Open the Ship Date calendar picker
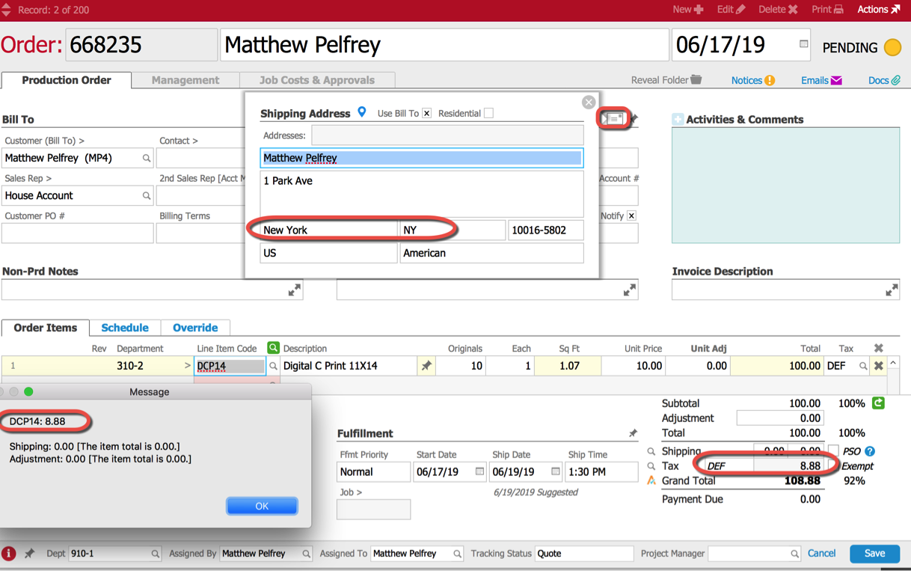The width and height of the screenshot is (911, 571). (x=555, y=471)
